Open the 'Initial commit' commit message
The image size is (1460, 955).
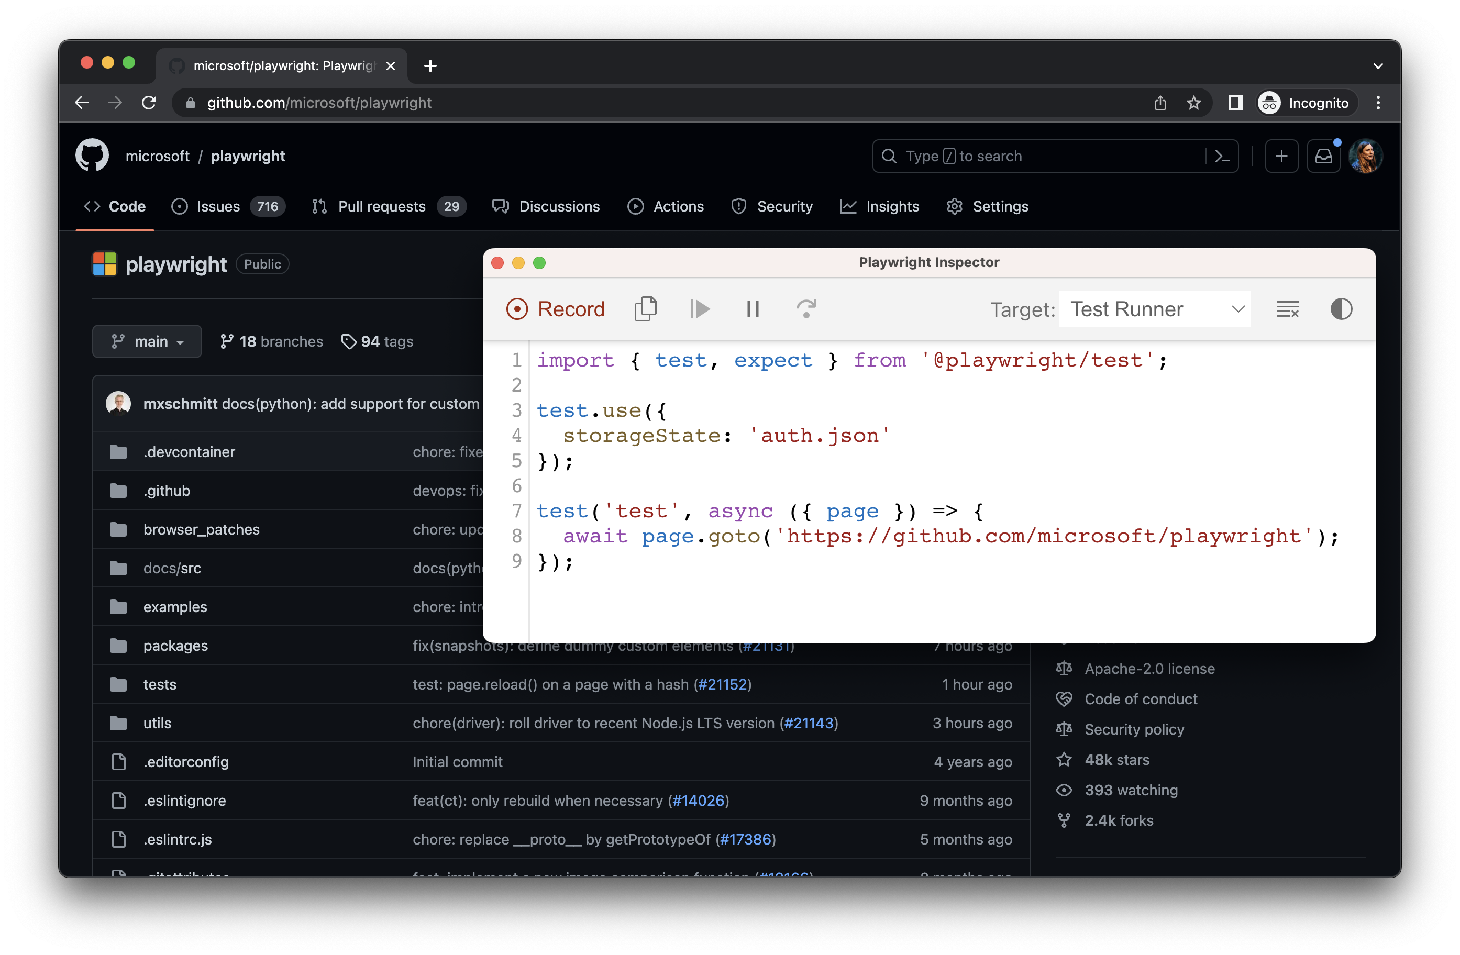tap(457, 762)
